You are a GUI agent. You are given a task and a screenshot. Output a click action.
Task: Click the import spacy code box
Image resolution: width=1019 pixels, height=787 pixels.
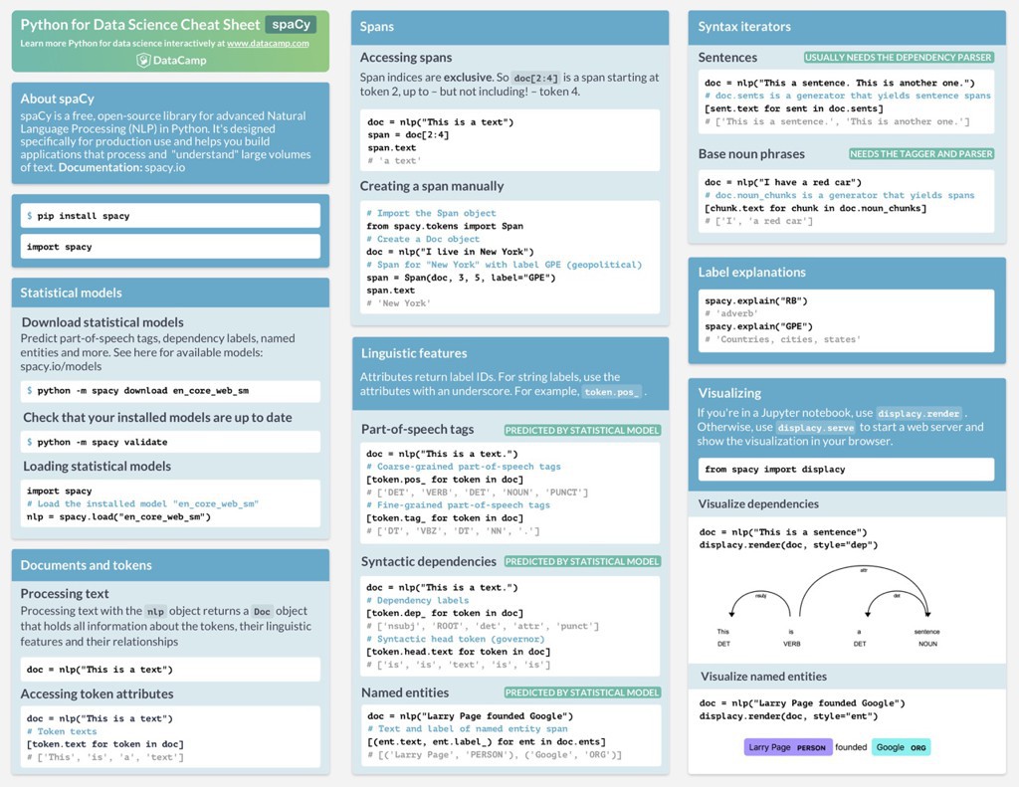[170, 247]
